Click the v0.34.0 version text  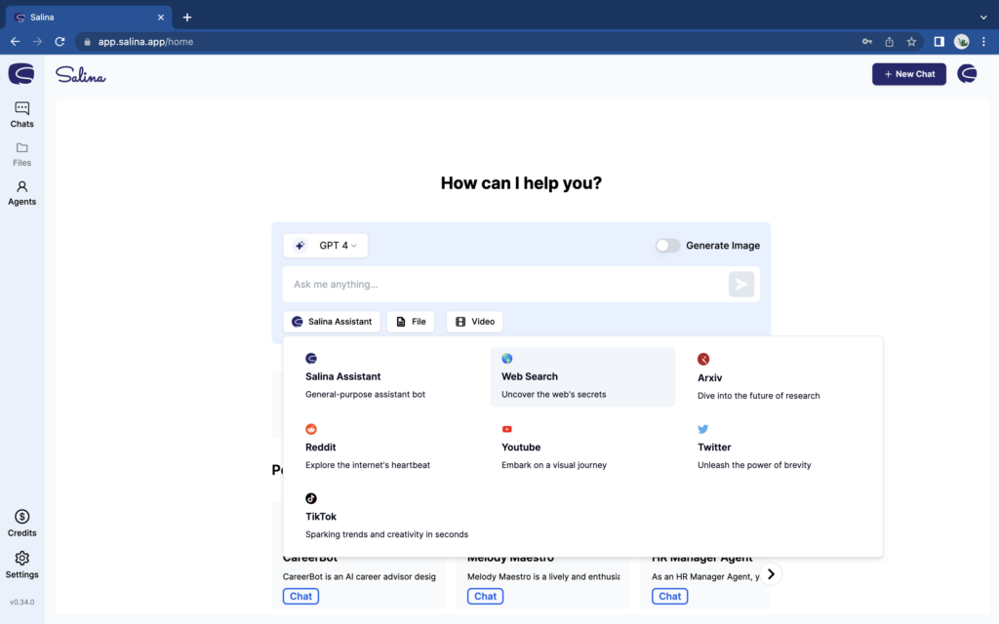point(21,602)
